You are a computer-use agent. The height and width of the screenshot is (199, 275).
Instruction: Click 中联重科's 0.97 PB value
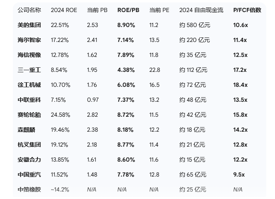pos(93,100)
